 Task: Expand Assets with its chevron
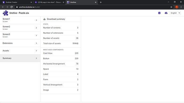[x=36, y=51]
